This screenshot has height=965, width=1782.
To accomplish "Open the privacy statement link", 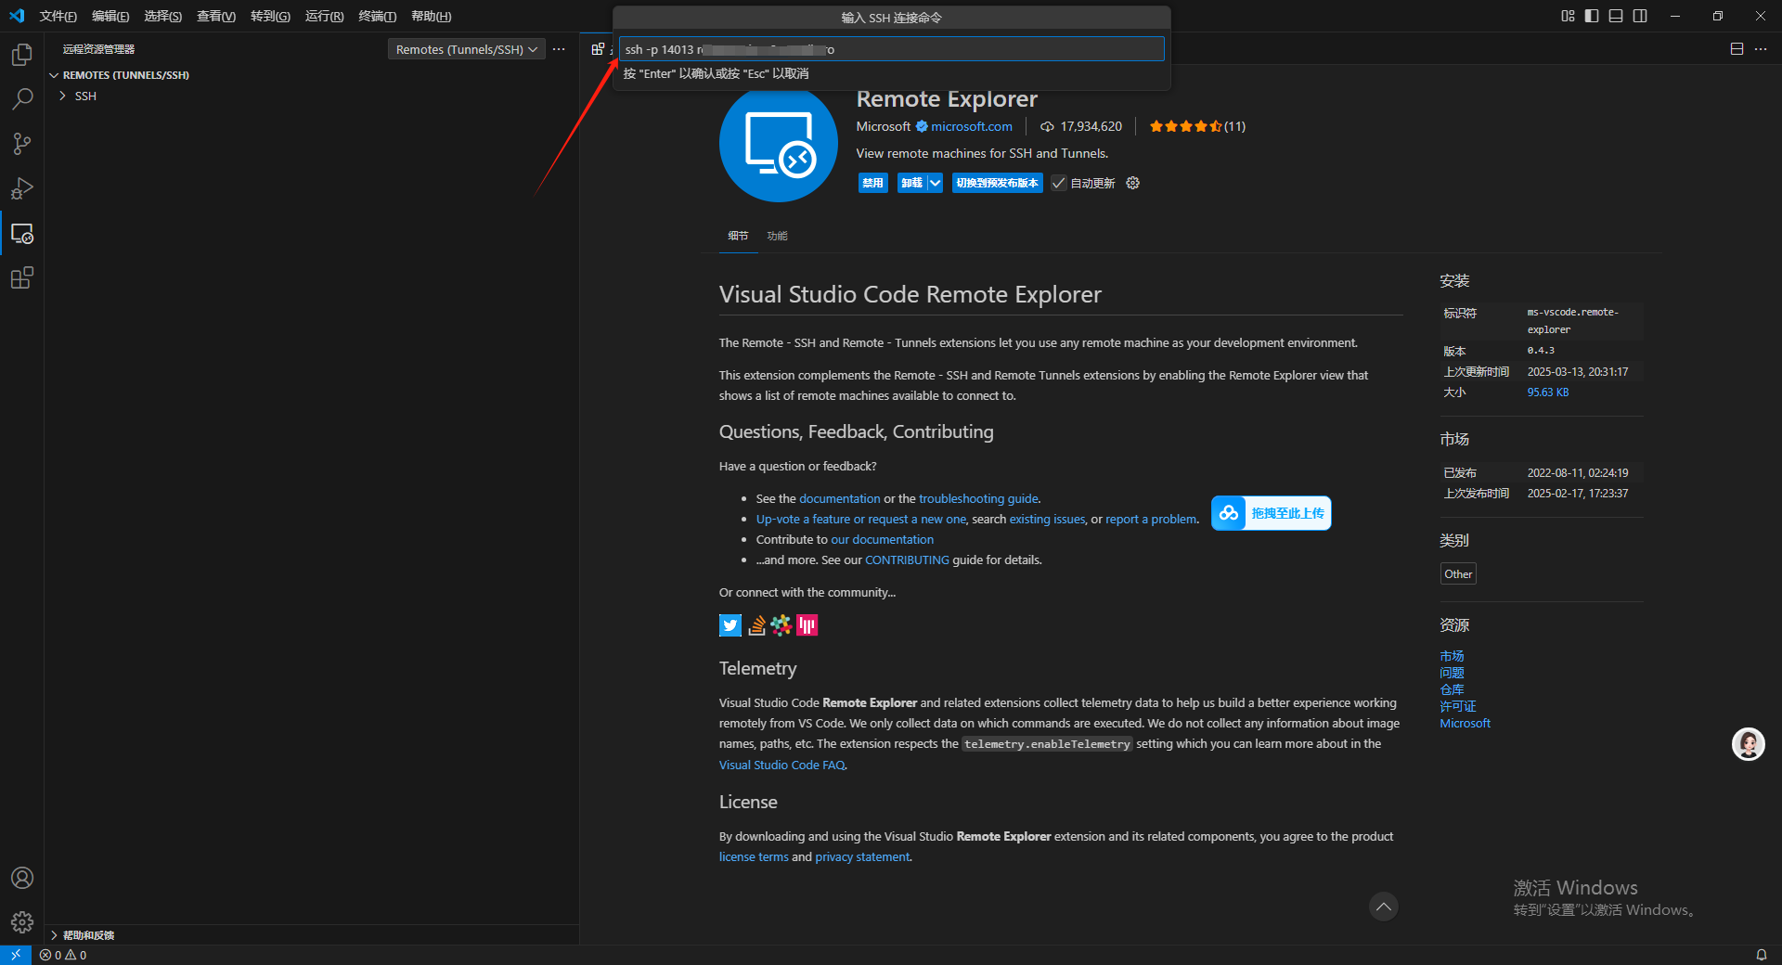I will click(862, 857).
